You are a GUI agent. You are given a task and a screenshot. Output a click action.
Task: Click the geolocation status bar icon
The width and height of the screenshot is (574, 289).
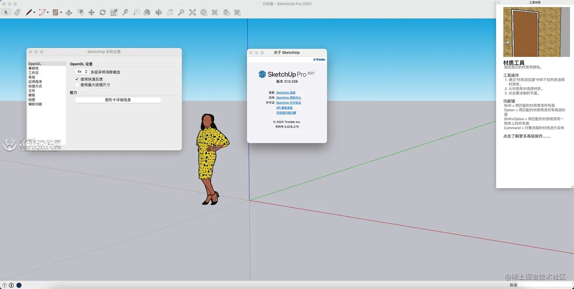pos(5,285)
